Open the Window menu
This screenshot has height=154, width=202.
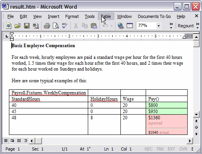pos(124,16)
